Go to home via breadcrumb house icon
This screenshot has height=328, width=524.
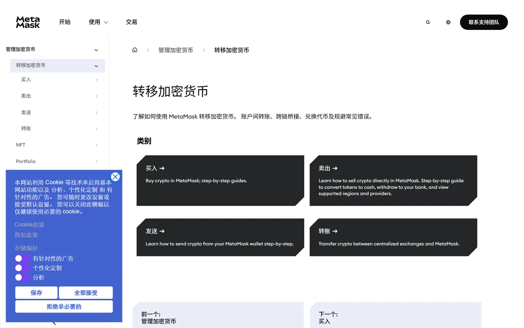[x=135, y=50]
